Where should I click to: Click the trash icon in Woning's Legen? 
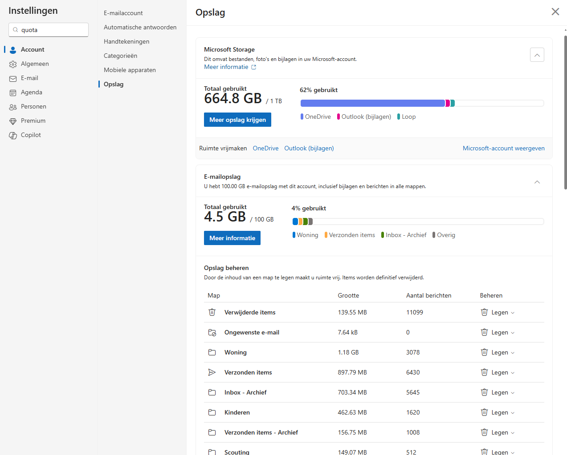[484, 352]
